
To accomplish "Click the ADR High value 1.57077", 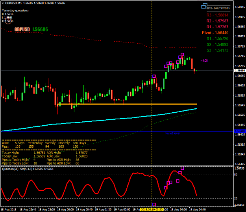I will (81, 153).
